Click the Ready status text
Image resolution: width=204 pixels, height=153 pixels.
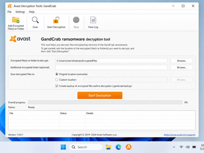click(x=31, y=107)
